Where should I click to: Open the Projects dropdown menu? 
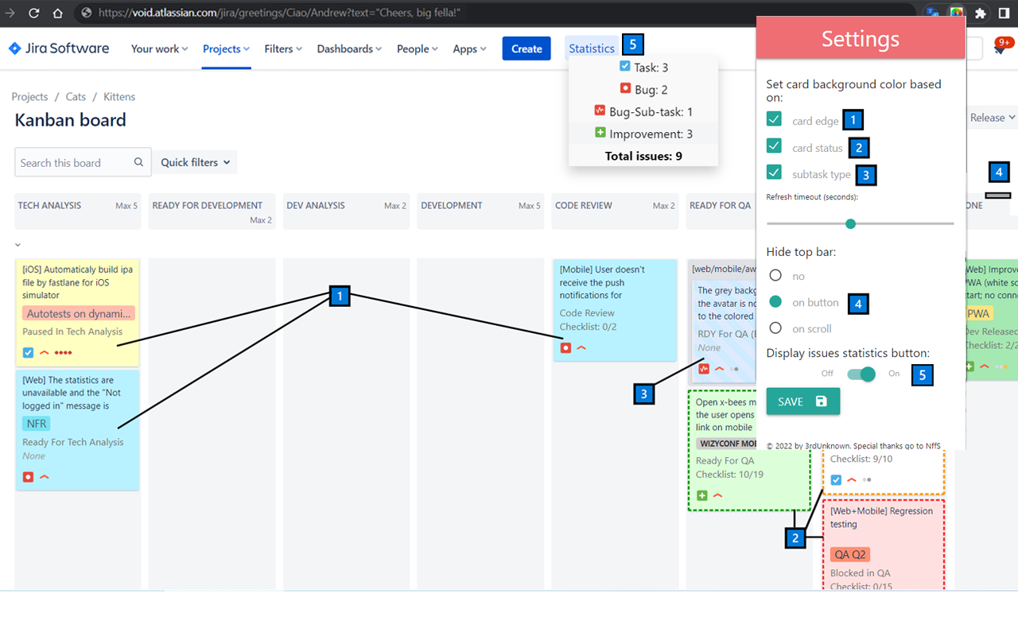(226, 48)
